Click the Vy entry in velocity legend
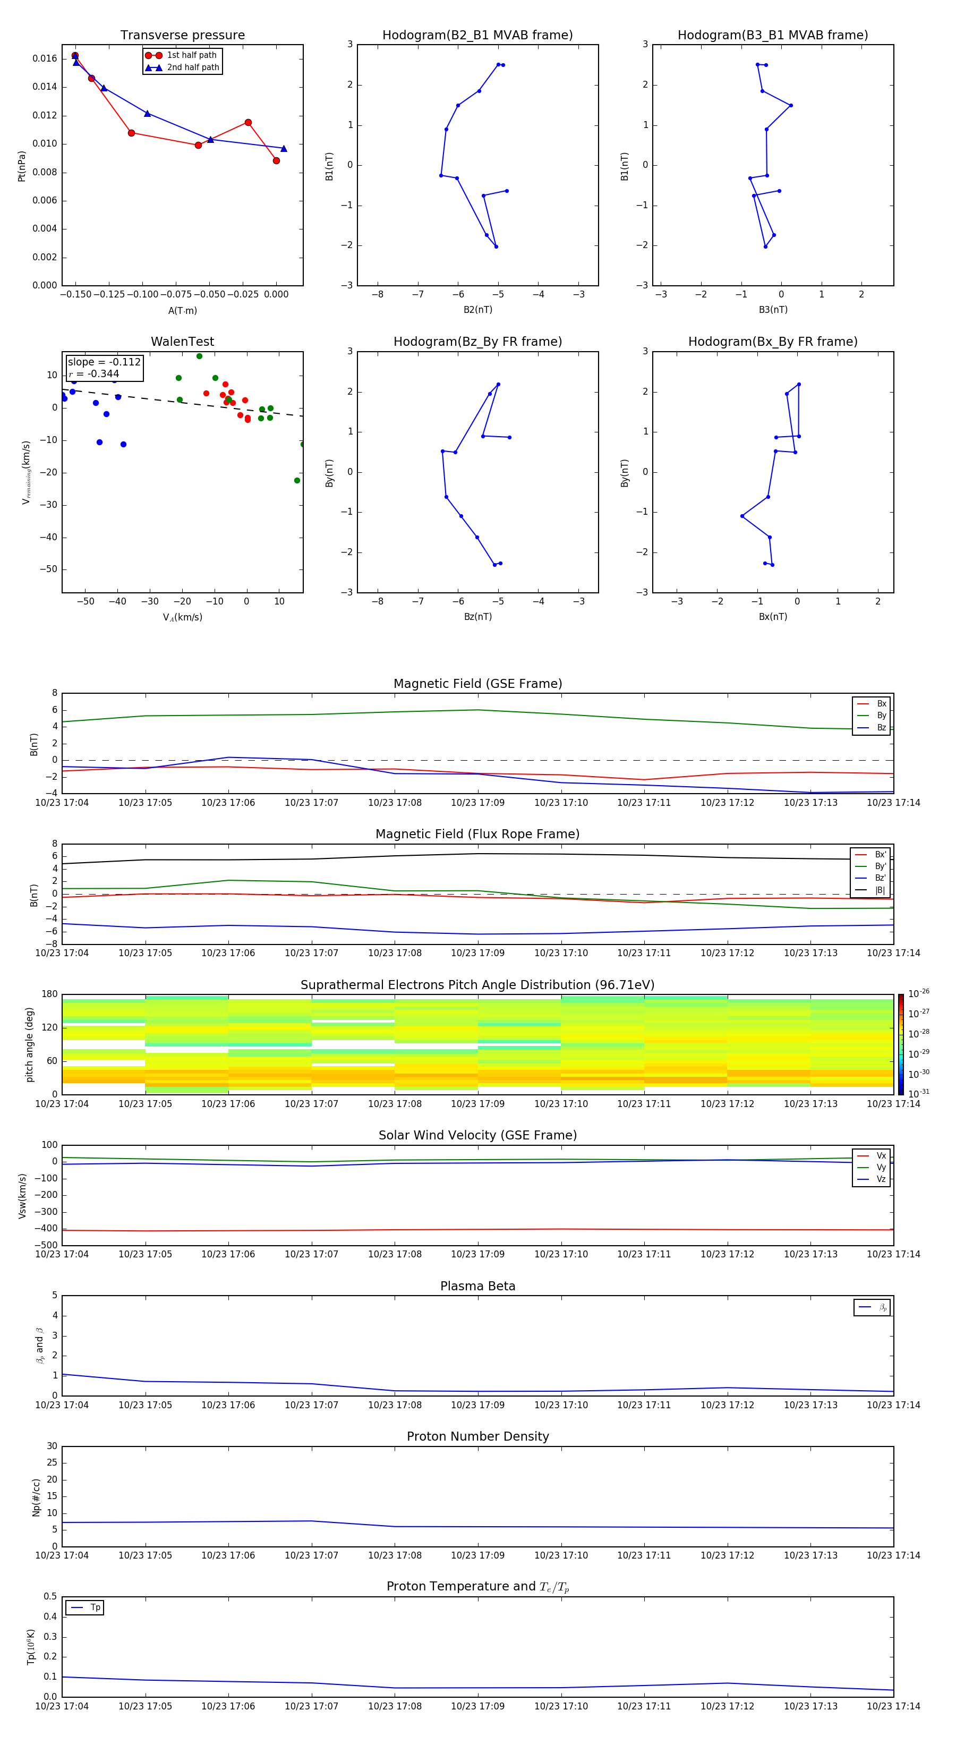956x1753 pixels. (872, 1168)
